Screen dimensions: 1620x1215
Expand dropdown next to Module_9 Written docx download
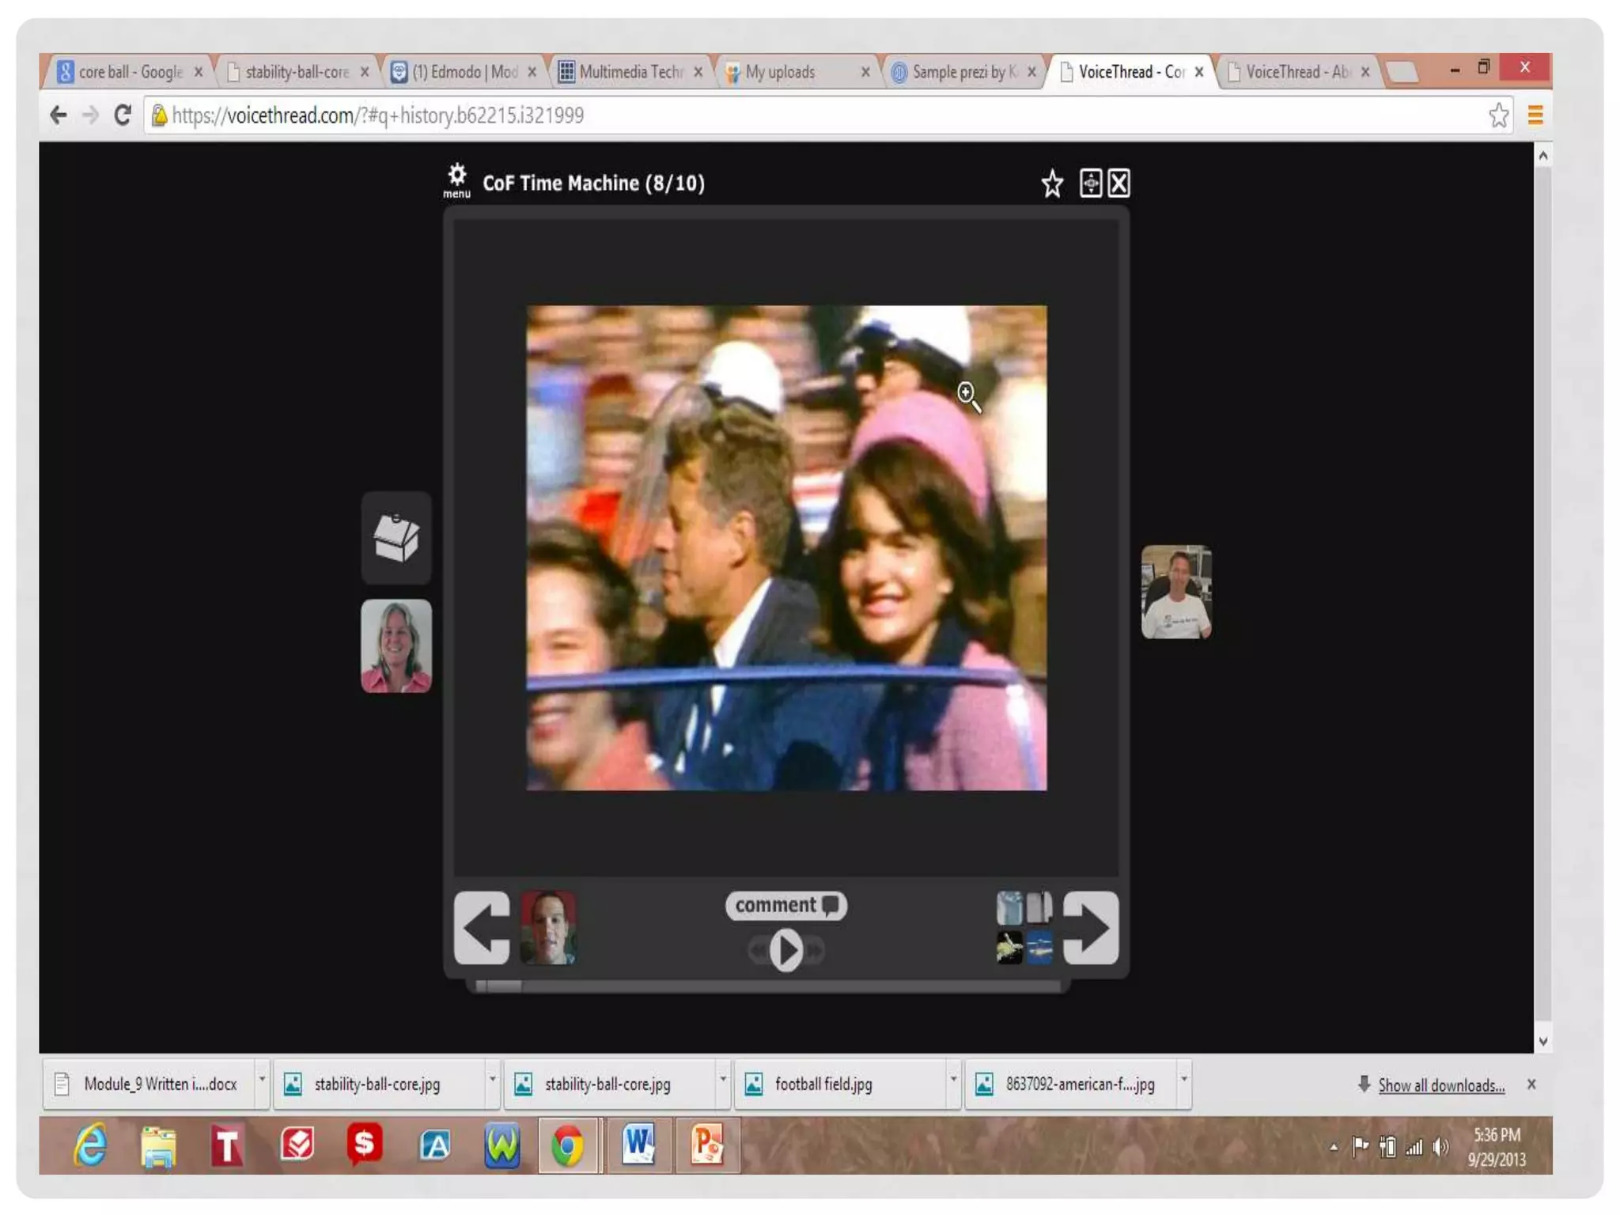(x=262, y=1080)
